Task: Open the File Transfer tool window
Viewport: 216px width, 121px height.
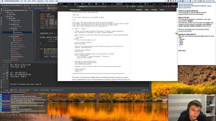Action: 45,90
